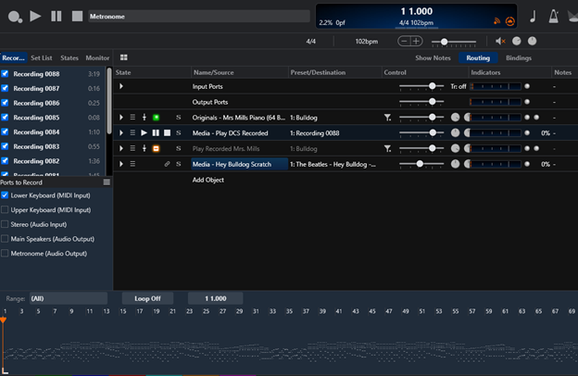Click the drag handle on Hey Bulldog Scratch row

(132, 164)
